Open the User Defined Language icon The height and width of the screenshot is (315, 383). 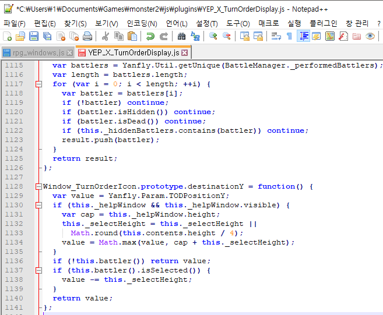(317, 36)
